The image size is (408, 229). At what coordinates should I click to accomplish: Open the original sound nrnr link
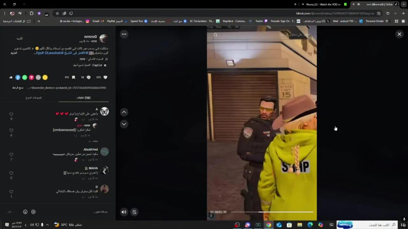(x=94, y=59)
